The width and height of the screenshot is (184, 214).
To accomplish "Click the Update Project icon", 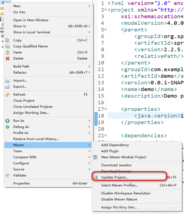I will (x=95, y=177).
